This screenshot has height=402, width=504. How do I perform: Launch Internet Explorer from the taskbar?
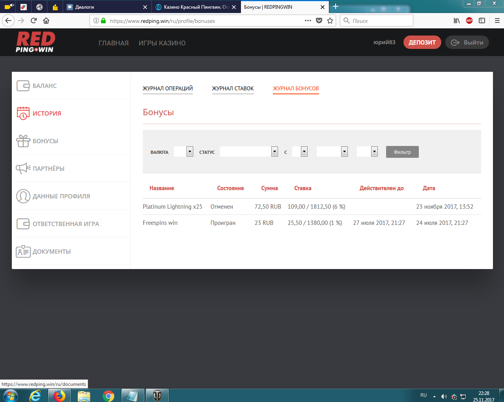pyautogui.click(x=35, y=395)
